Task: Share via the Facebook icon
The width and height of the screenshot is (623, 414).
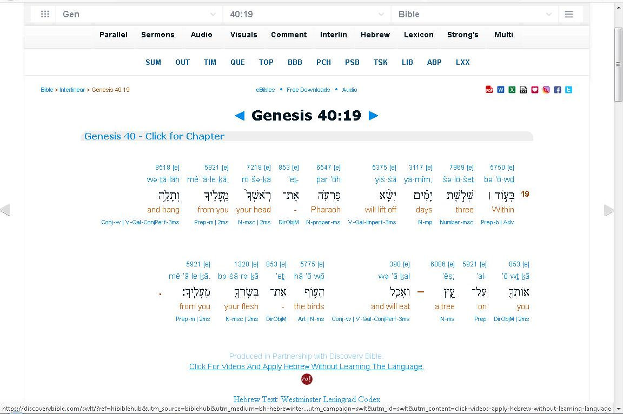Action: pos(558,90)
